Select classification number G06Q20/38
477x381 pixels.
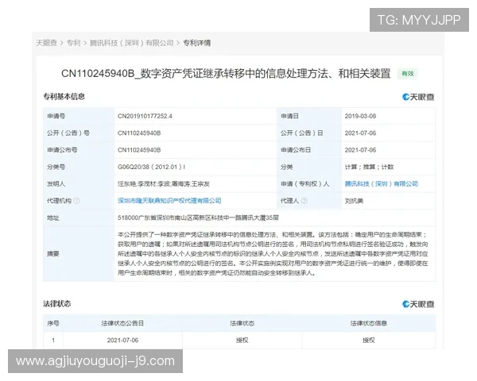click(151, 167)
